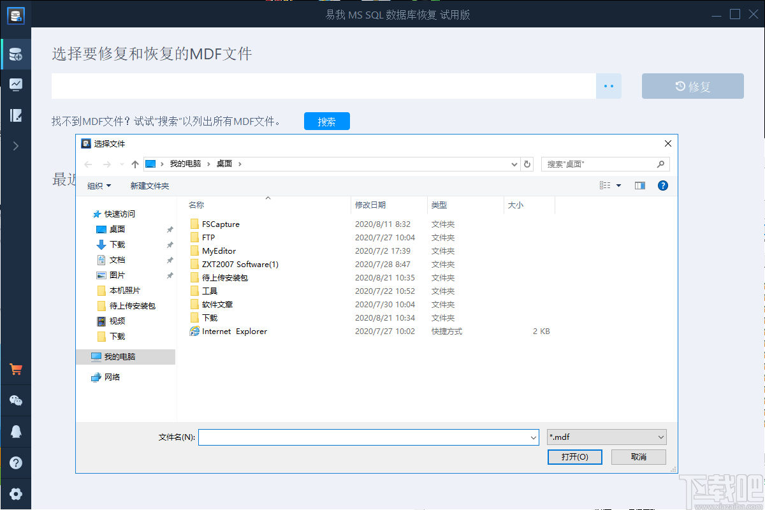765x510 pixels.
Task: Click the back navigation arrow in file dialog
Action: (88, 164)
